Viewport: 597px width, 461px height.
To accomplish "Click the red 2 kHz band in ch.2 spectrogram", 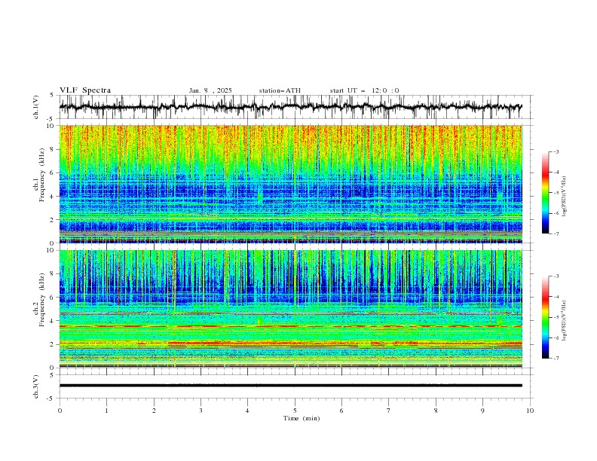I will tap(290, 343).
